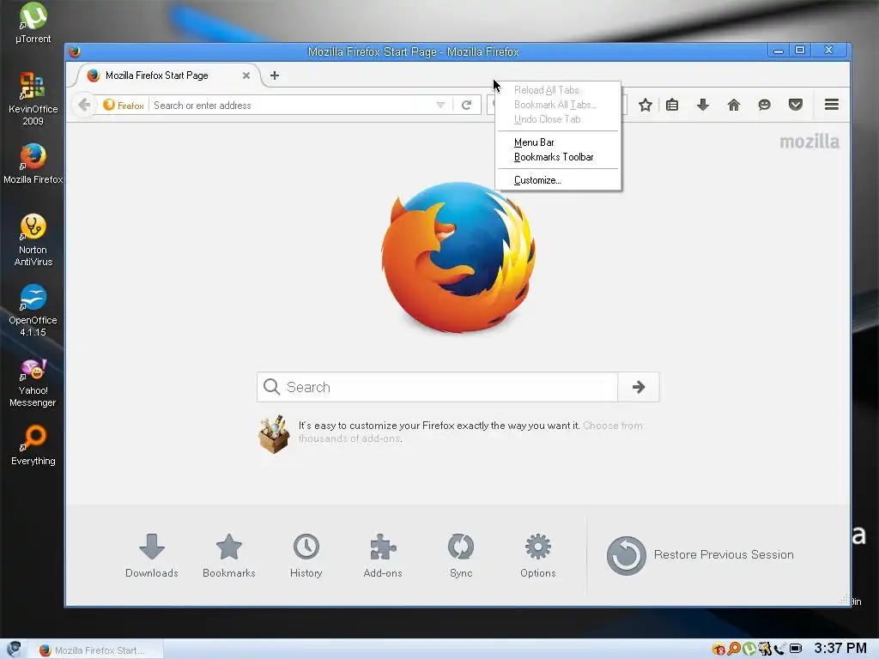Open Add-ons from start page shortcuts
Viewport: 879px width, 659px height.
383,555
